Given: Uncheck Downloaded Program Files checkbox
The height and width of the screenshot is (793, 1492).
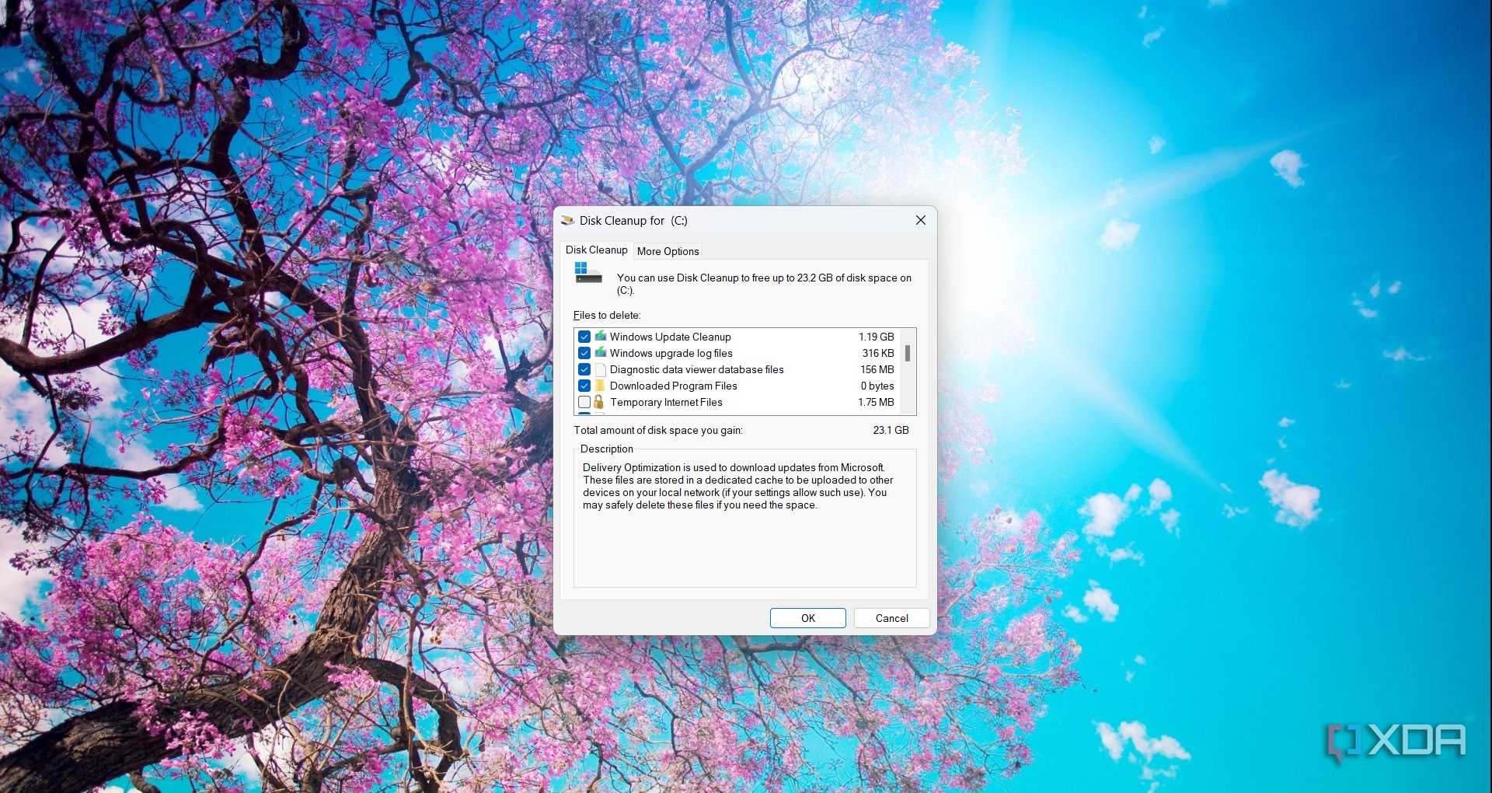Looking at the screenshot, I should (584, 386).
